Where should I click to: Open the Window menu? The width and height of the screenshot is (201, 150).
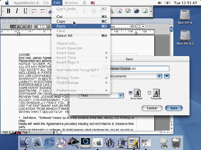pyautogui.click(x=71, y=3)
